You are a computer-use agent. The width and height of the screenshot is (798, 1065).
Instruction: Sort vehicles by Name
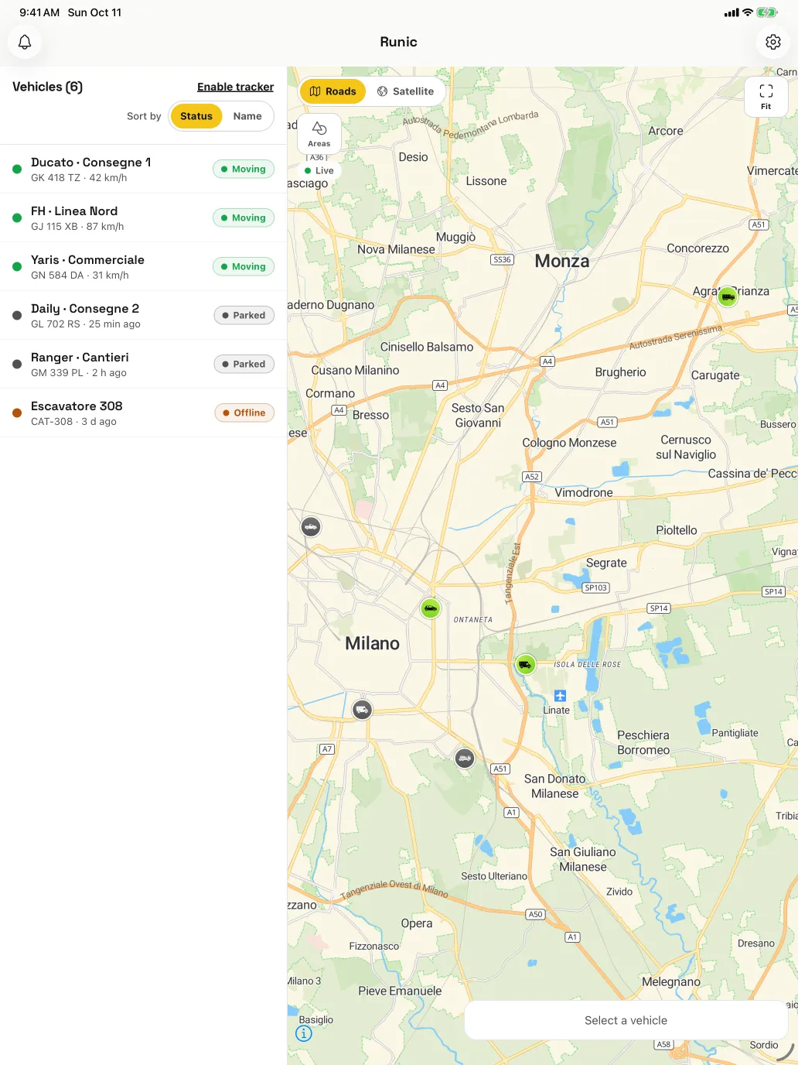tap(247, 116)
